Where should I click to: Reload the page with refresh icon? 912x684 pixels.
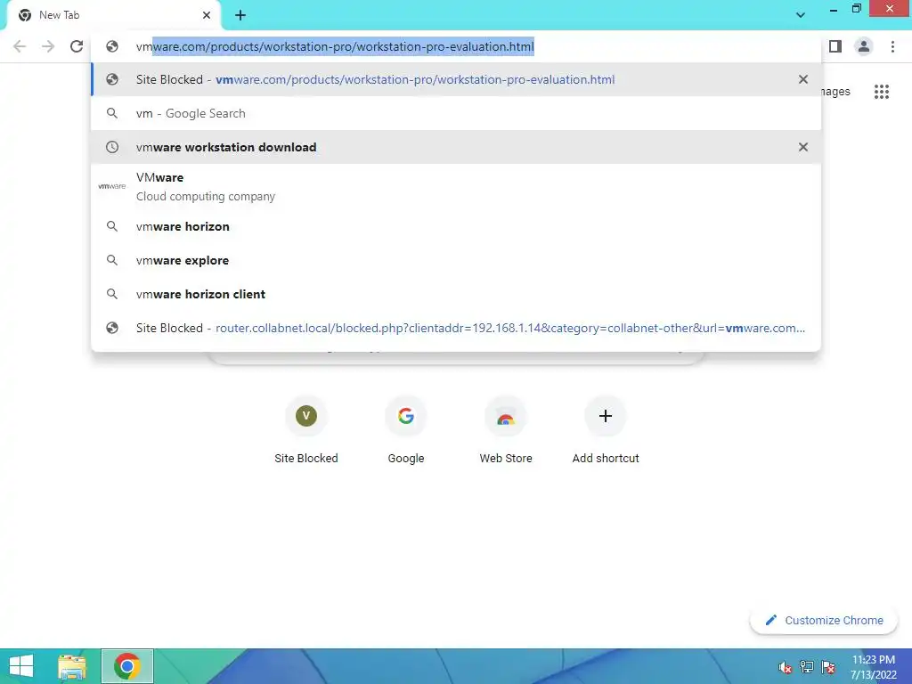(x=77, y=46)
